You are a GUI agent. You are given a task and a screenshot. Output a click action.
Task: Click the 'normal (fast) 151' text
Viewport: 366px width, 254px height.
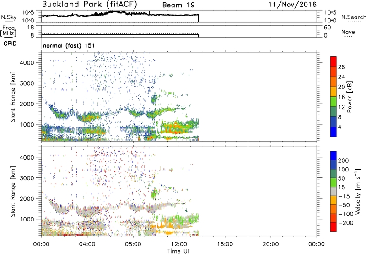pos(69,45)
